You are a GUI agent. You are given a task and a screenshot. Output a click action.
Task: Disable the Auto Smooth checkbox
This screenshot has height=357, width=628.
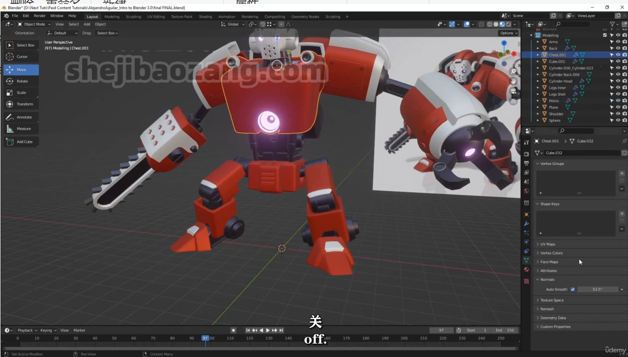point(572,289)
